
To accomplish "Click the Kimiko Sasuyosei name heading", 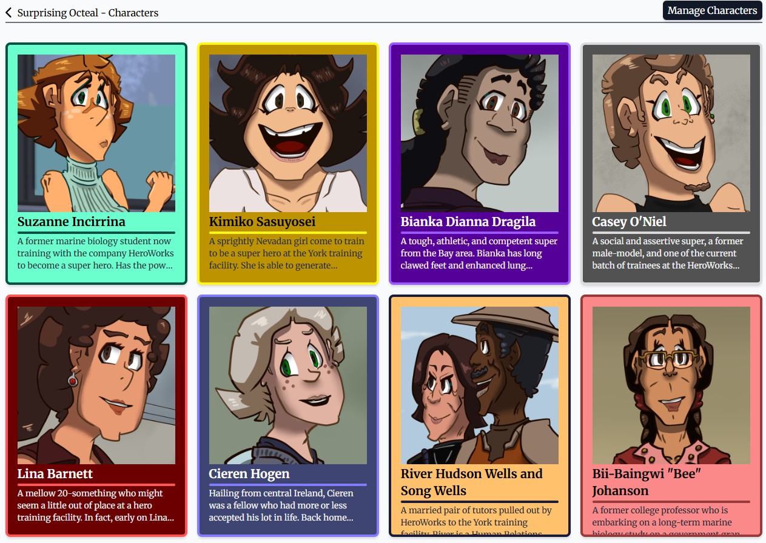I will coord(262,222).
